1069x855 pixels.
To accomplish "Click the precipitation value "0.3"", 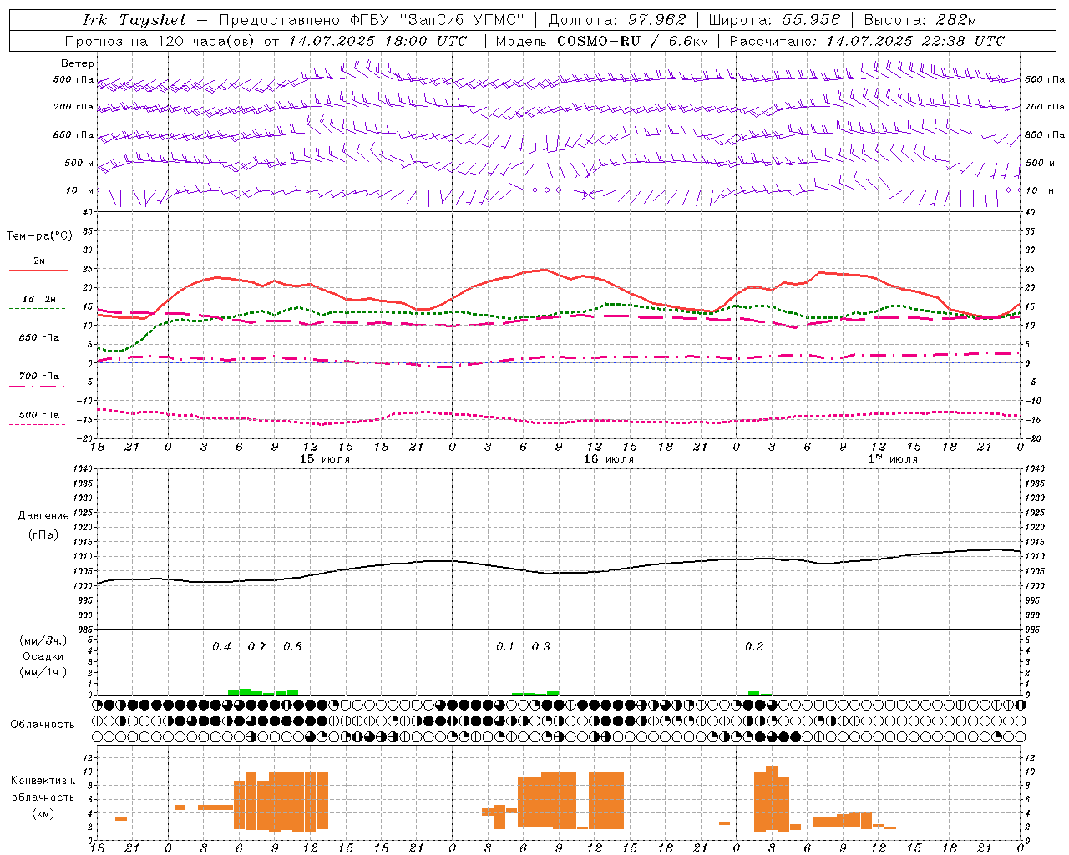I will pos(540,646).
